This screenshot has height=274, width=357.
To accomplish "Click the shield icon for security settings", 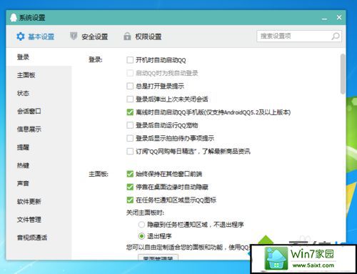I will pyautogui.click(x=74, y=36).
